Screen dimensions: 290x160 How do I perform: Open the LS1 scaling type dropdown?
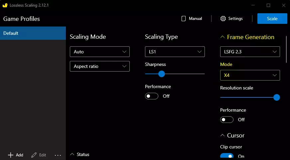175,52
